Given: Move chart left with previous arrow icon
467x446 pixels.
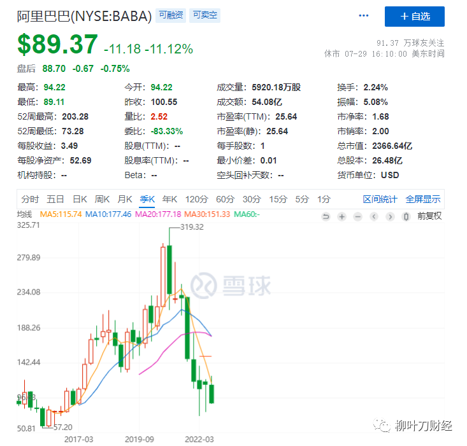Looking at the screenshot, I should pyautogui.click(x=374, y=216).
